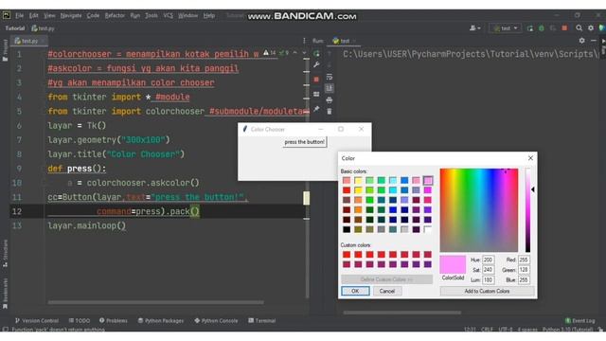Close the Color dialog with X
The image size is (606, 341).
click(530, 158)
